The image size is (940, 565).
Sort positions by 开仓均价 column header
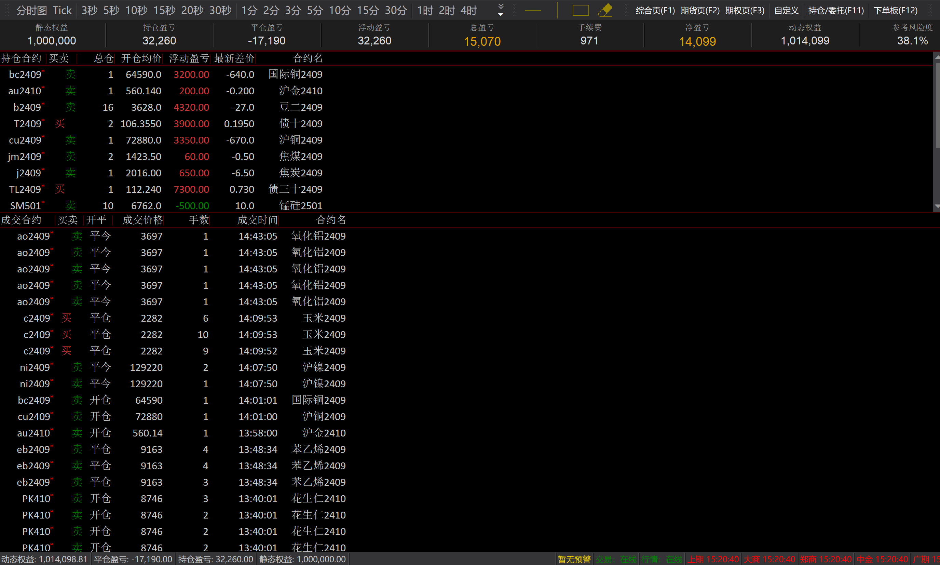141,58
